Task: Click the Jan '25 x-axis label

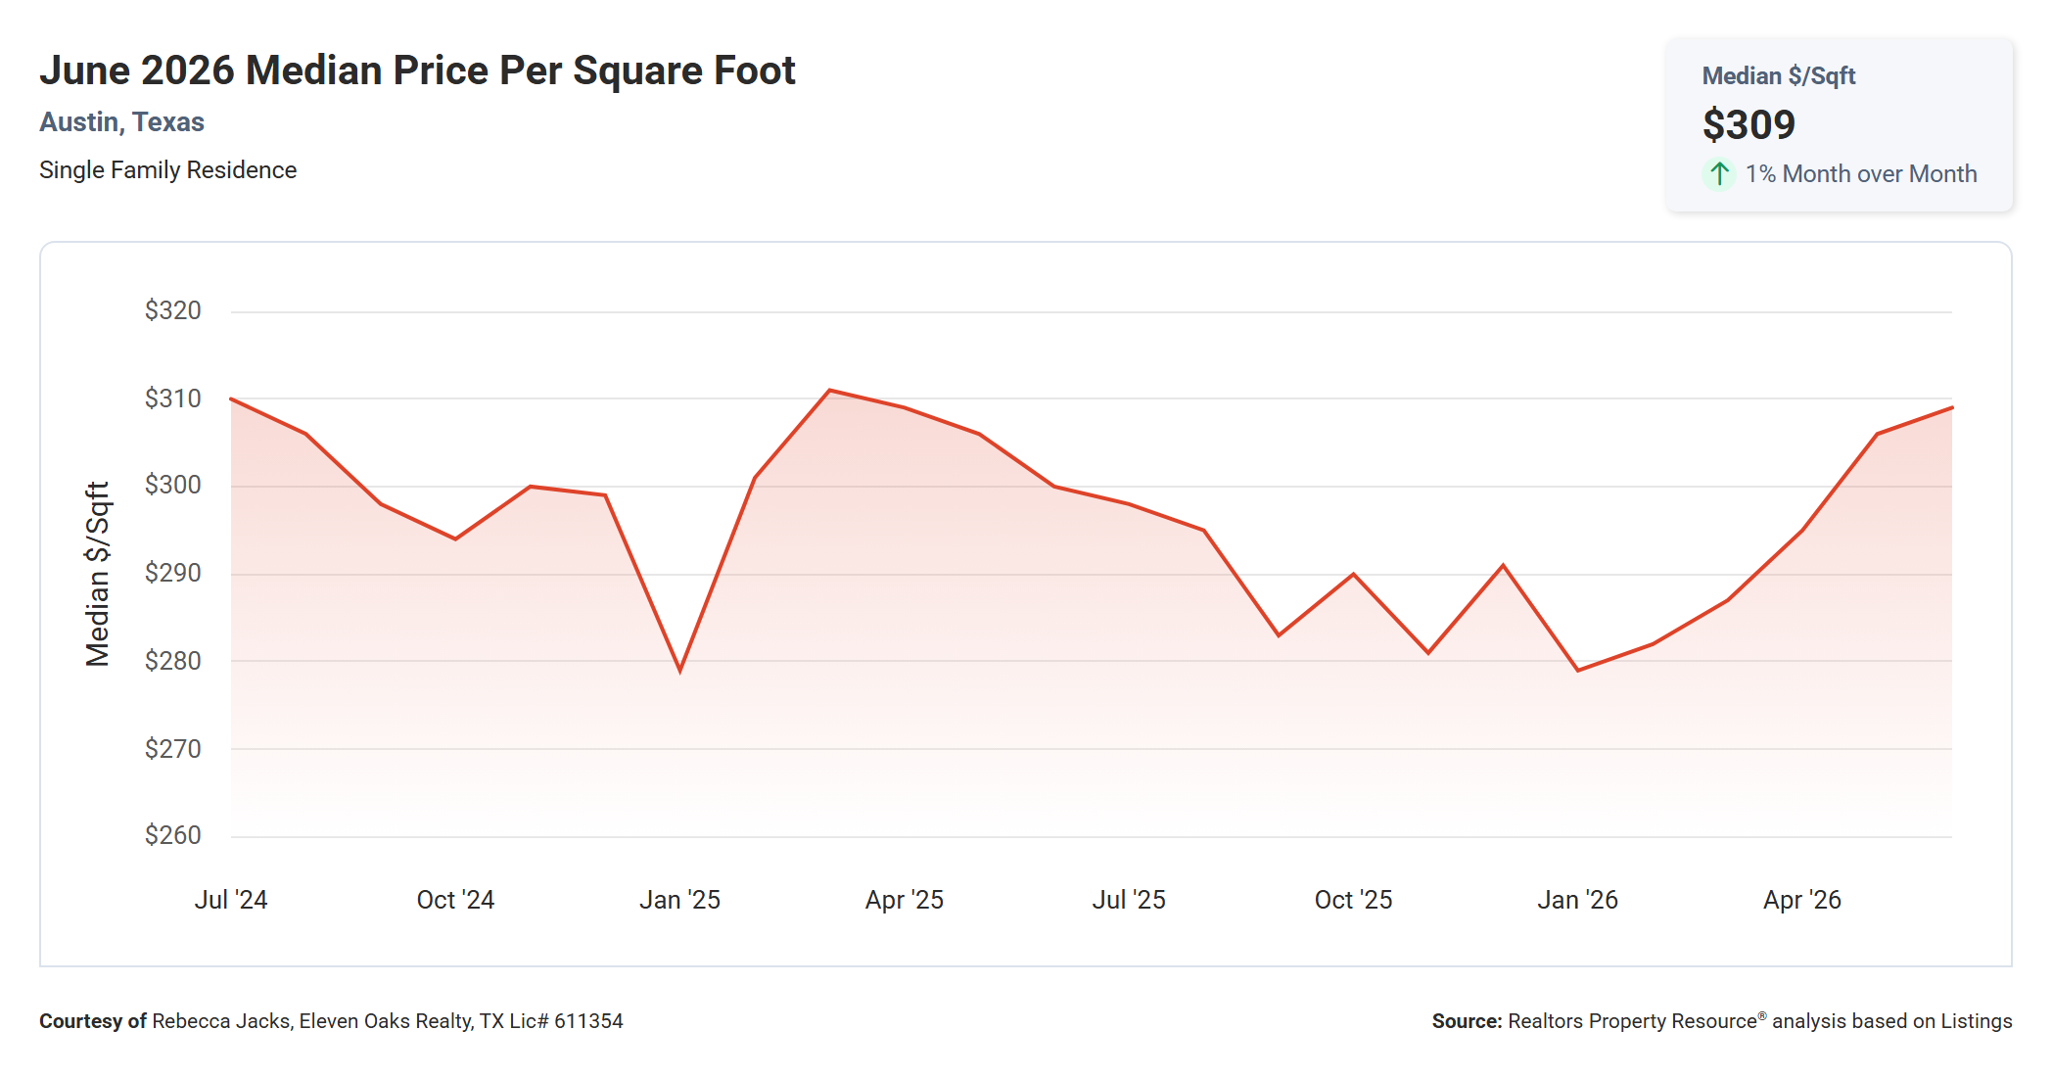Action: [x=679, y=900]
